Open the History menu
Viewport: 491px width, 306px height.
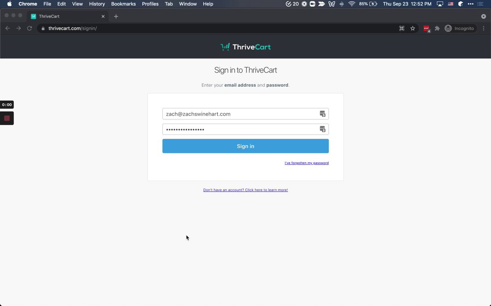(x=97, y=4)
